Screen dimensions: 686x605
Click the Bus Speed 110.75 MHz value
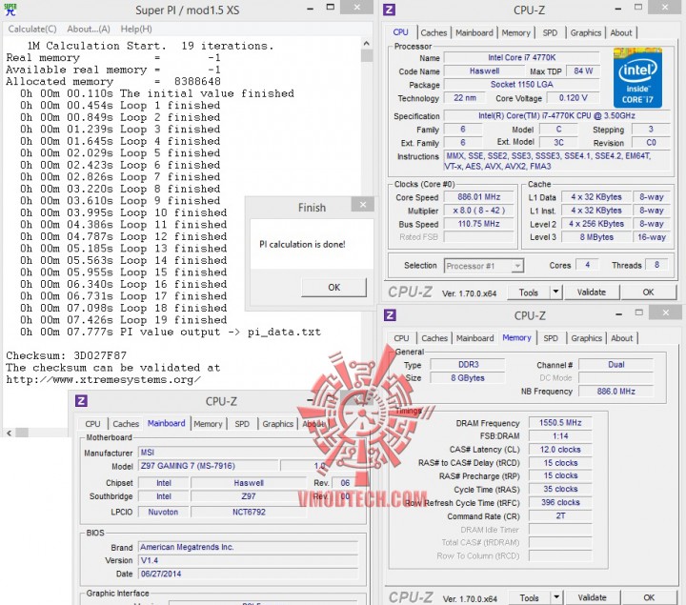[x=478, y=224]
